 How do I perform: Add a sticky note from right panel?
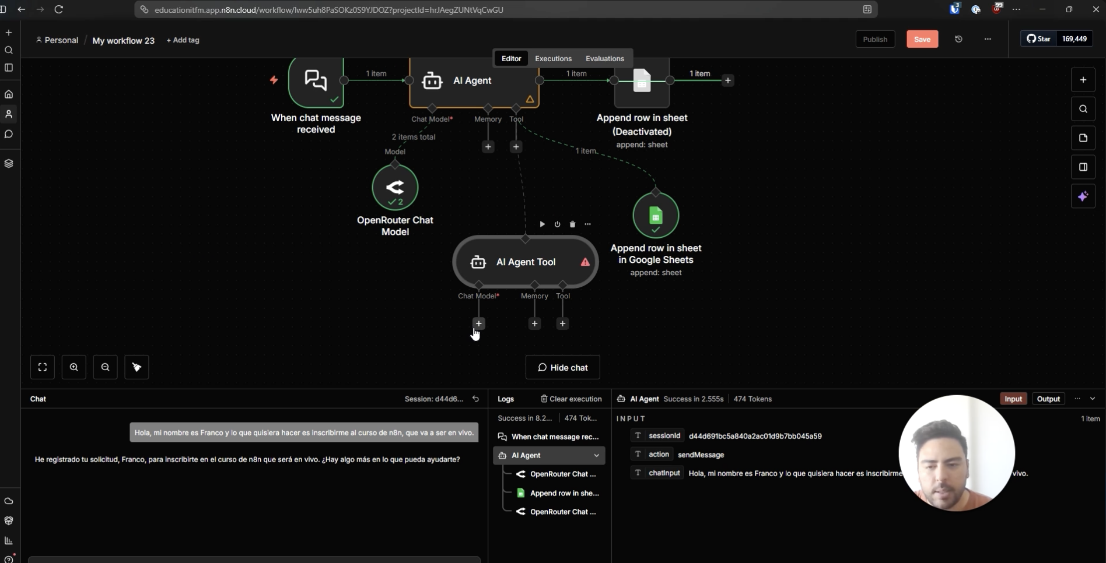pos(1083,138)
